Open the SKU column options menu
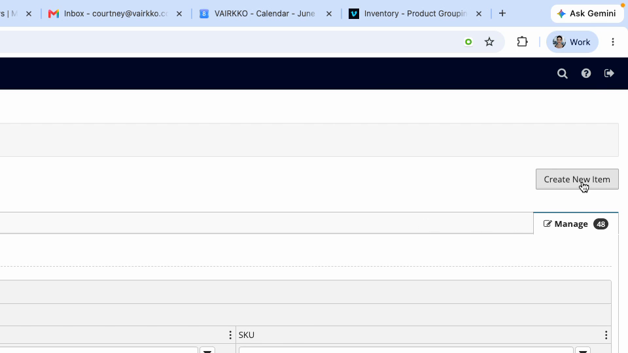628x353 pixels. [x=606, y=335]
